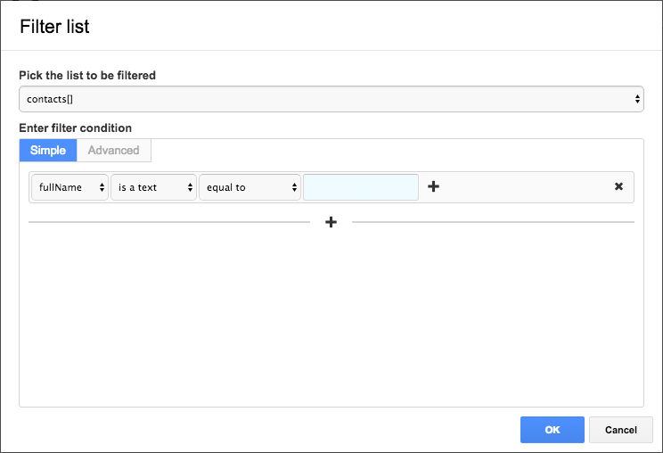Focus the empty filter value input field
Image resolution: width=663 pixels, height=453 pixels.
361,187
